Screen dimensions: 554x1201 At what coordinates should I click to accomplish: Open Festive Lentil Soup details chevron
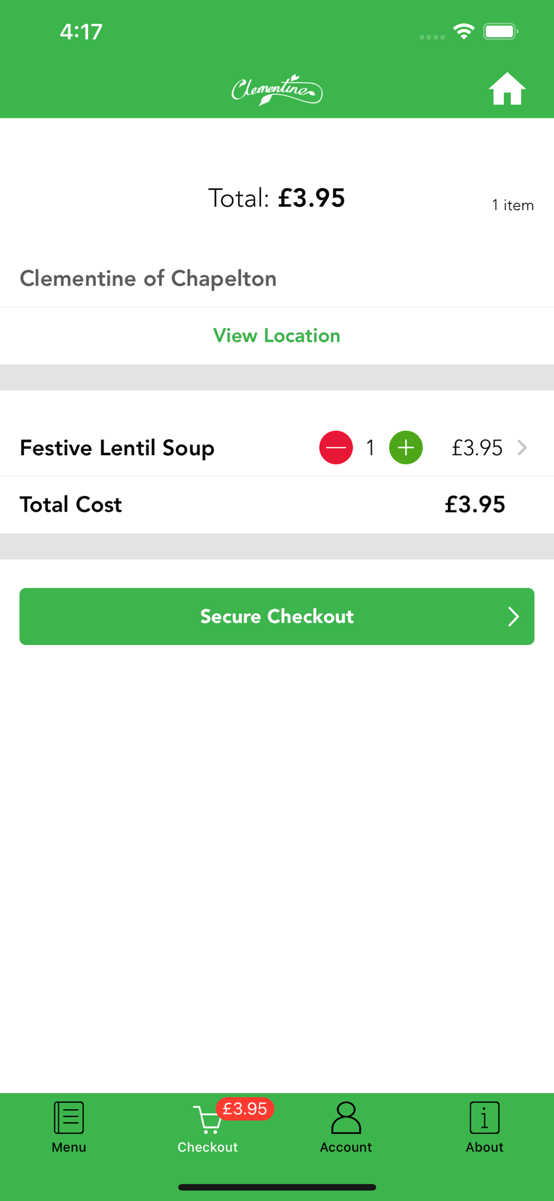[522, 448]
